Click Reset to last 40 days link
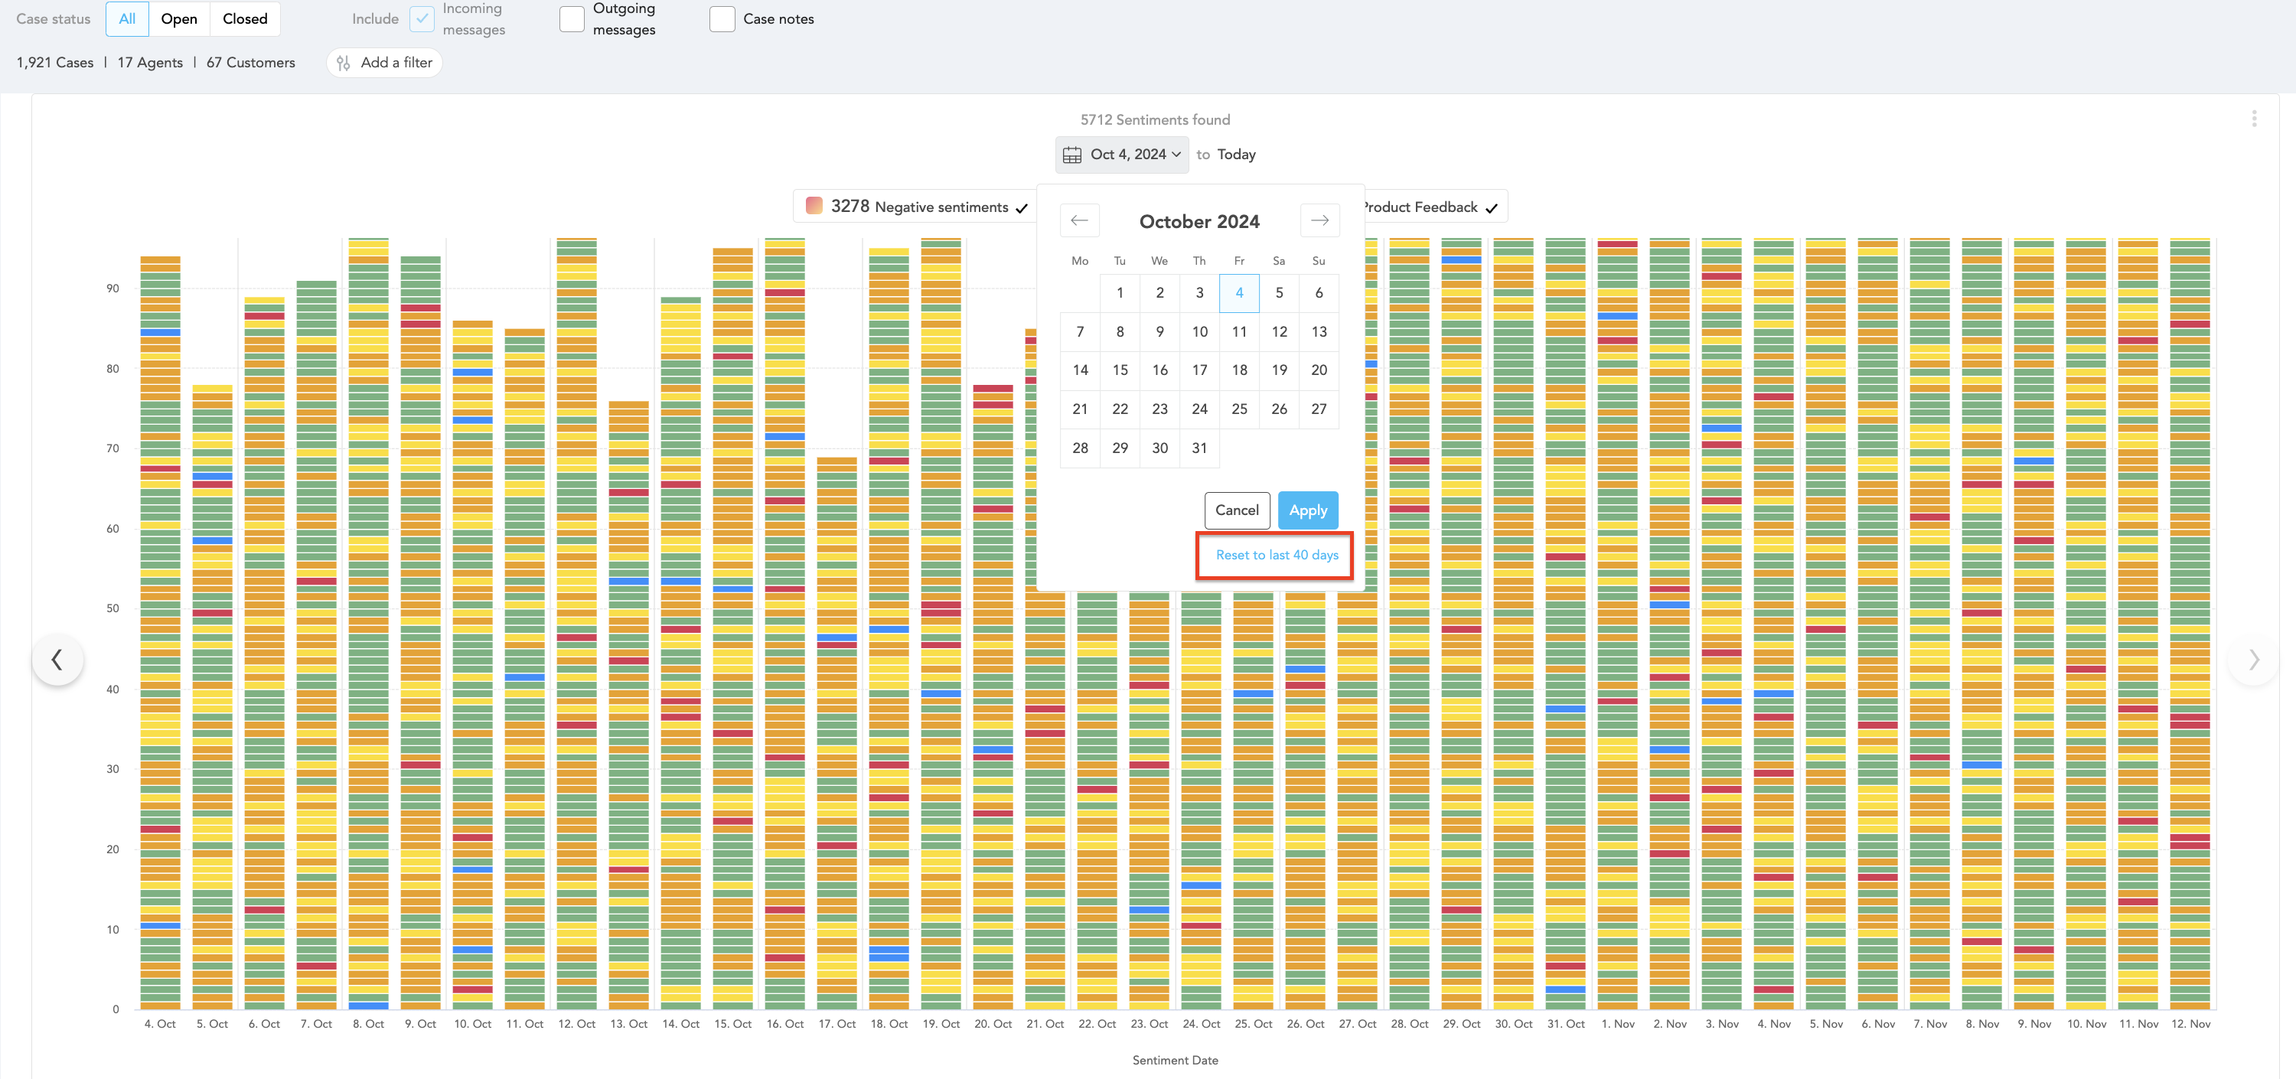The width and height of the screenshot is (2296, 1079). point(1276,555)
